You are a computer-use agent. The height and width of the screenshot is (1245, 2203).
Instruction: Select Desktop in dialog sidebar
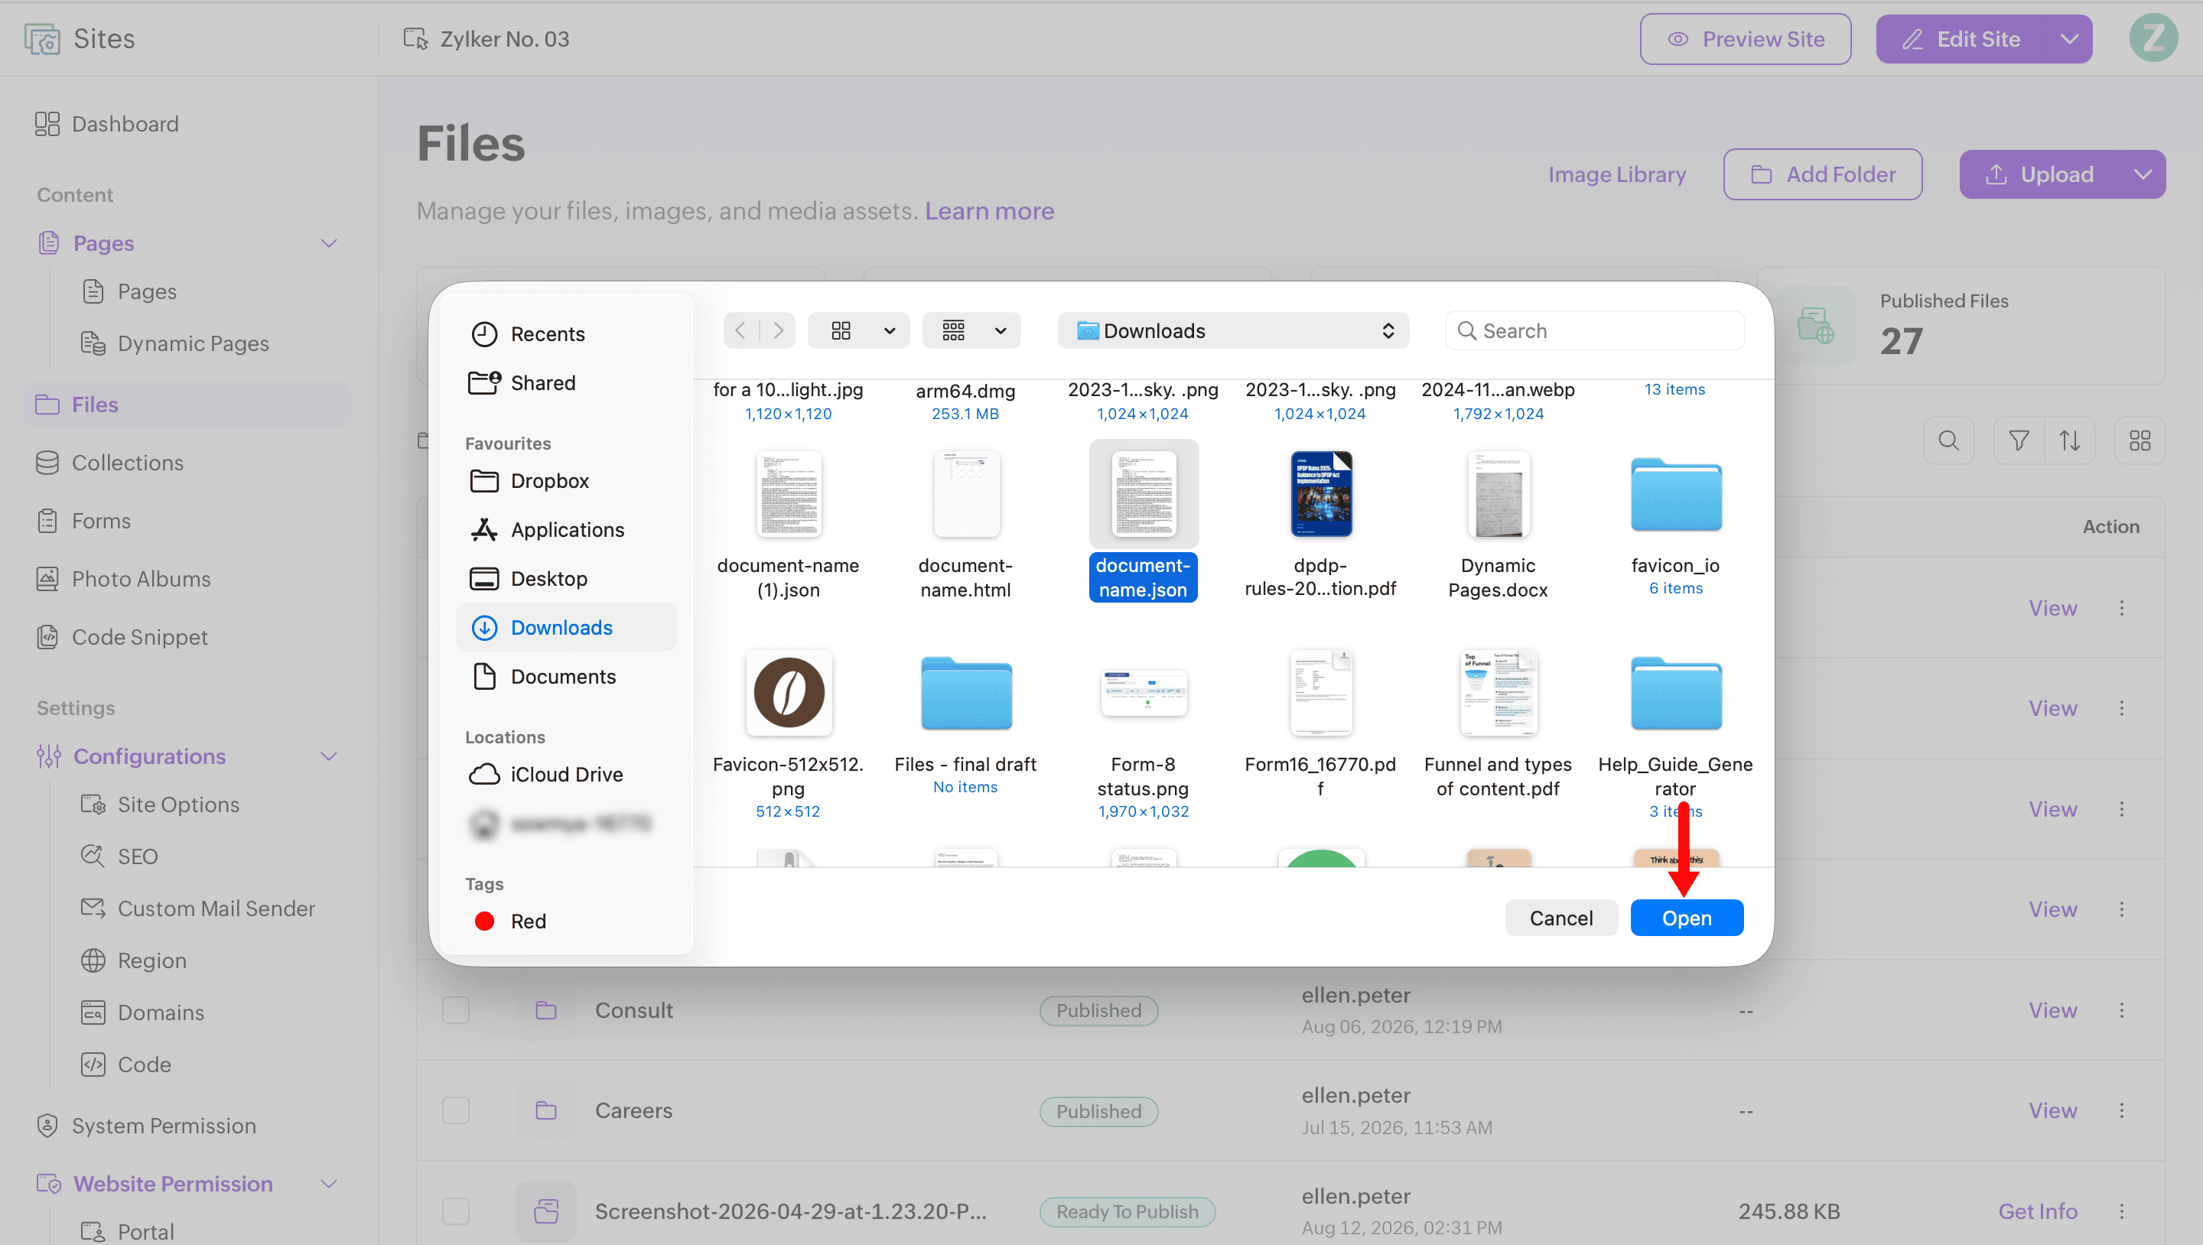point(529,578)
